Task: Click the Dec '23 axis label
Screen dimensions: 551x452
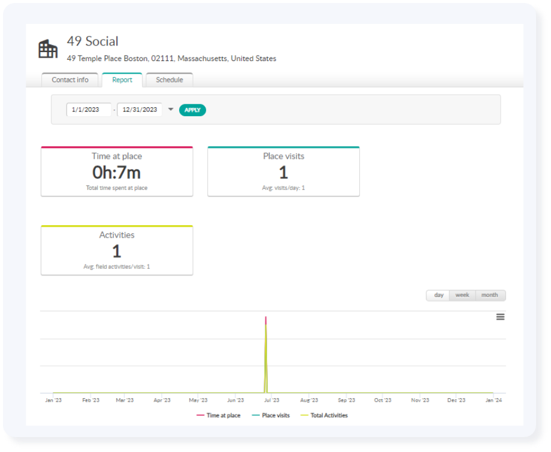Action: pyautogui.click(x=456, y=400)
